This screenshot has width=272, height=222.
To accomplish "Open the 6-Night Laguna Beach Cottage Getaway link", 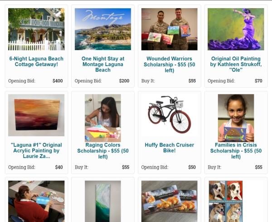I will click(36, 61).
